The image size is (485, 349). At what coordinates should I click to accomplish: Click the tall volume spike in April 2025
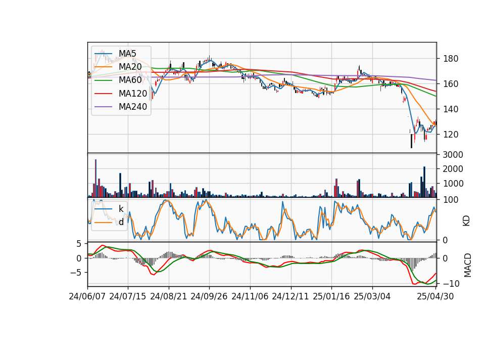pyautogui.click(x=424, y=182)
